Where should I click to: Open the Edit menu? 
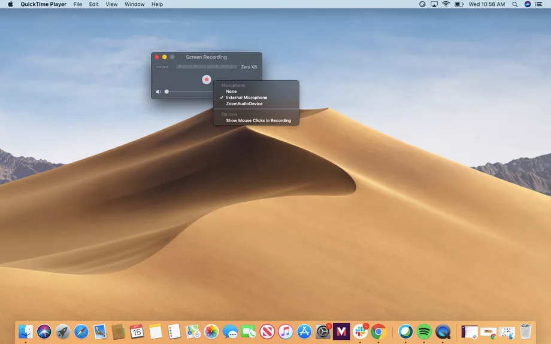[x=94, y=4]
